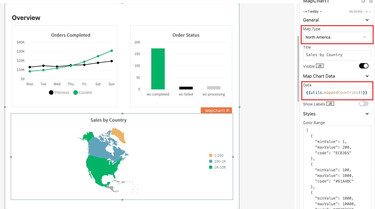Click the Title field with Sales by Country

point(337,55)
